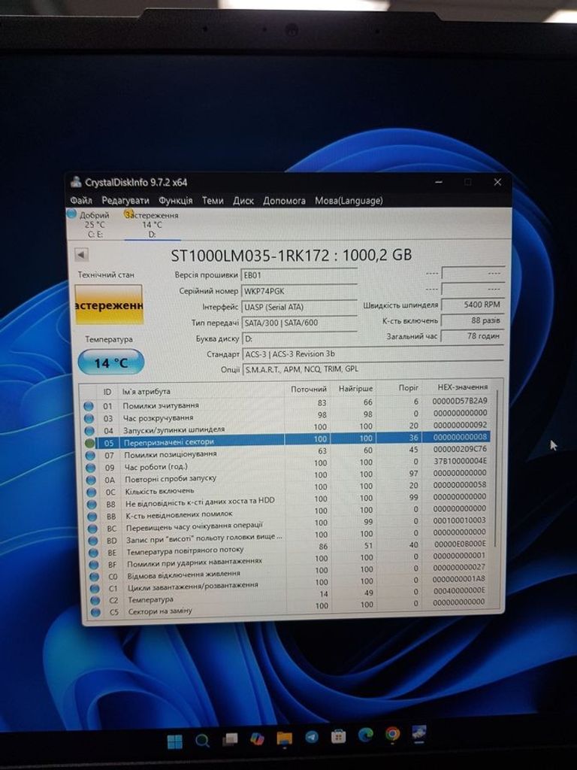The width and height of the screenshot is (577, 770).
Task: Click green status circle of attribute 05
Action: (89, 443)
